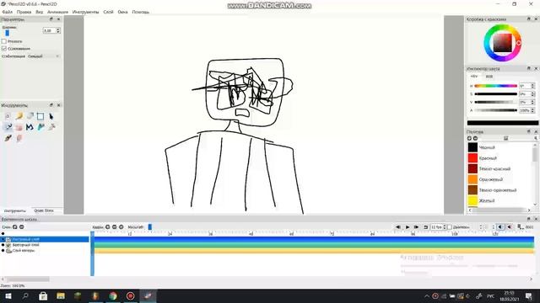Add a new keyframe in timeline
540x303 pixels.
tap(108, 227)
